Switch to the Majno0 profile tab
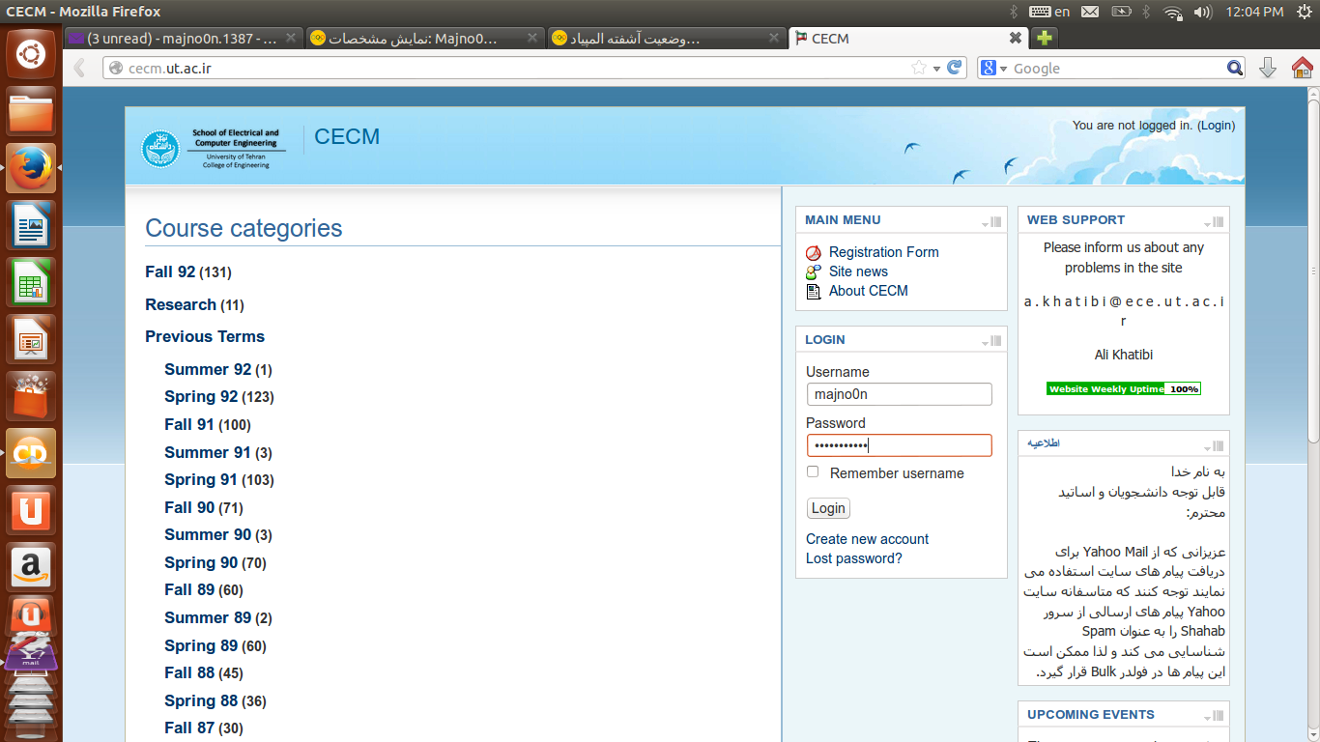 414,39
